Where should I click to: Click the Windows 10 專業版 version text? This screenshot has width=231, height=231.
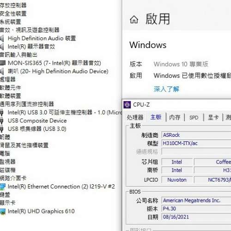tap(181, 64)
